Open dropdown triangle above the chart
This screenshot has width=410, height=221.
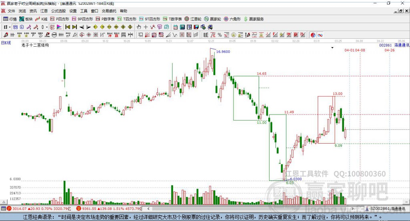[x=332, y=48]
